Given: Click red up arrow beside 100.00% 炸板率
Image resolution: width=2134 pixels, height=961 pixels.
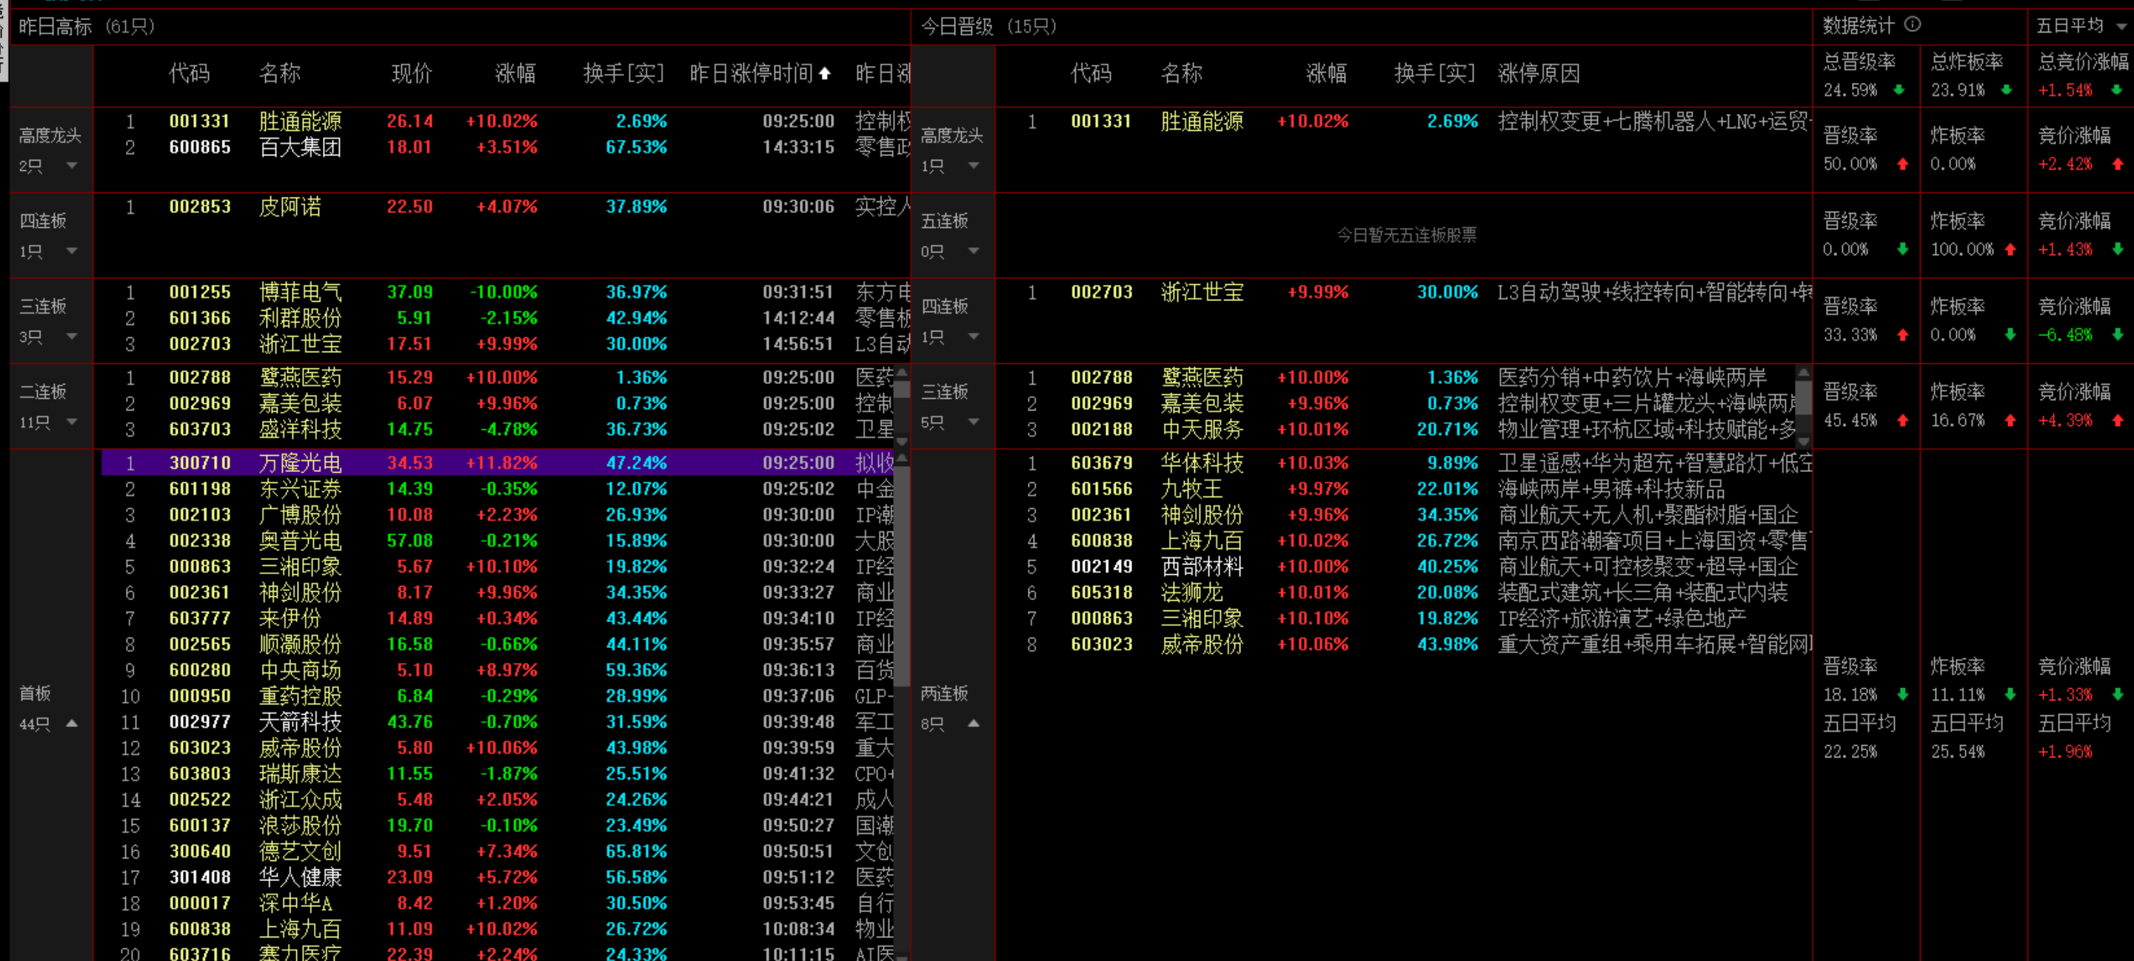Looking at the screenshot, I should click(2010, 249).
